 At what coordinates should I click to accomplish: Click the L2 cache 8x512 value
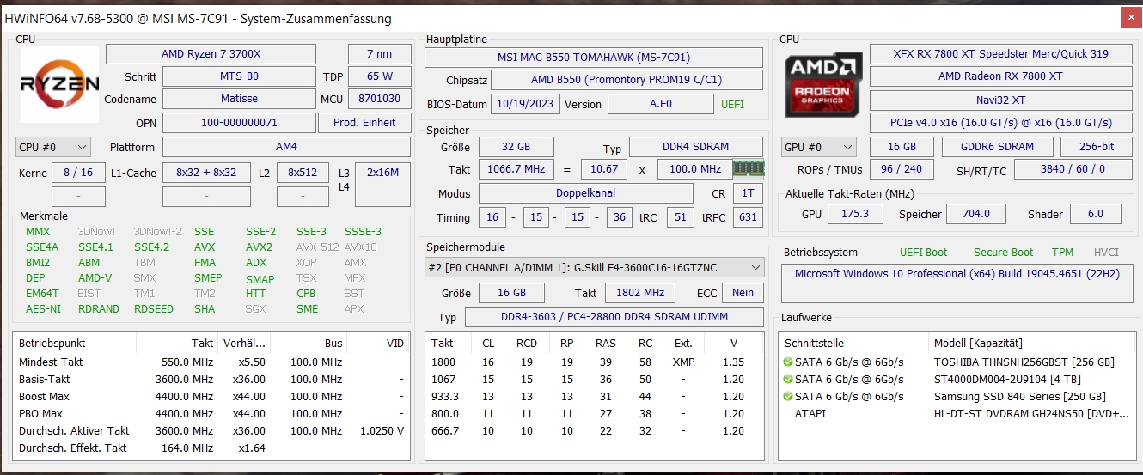(303, 173)
